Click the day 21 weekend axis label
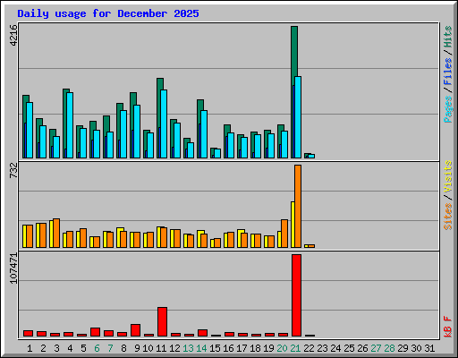The width and height of the screenshot is (458, 358). [x=295, y=348]
